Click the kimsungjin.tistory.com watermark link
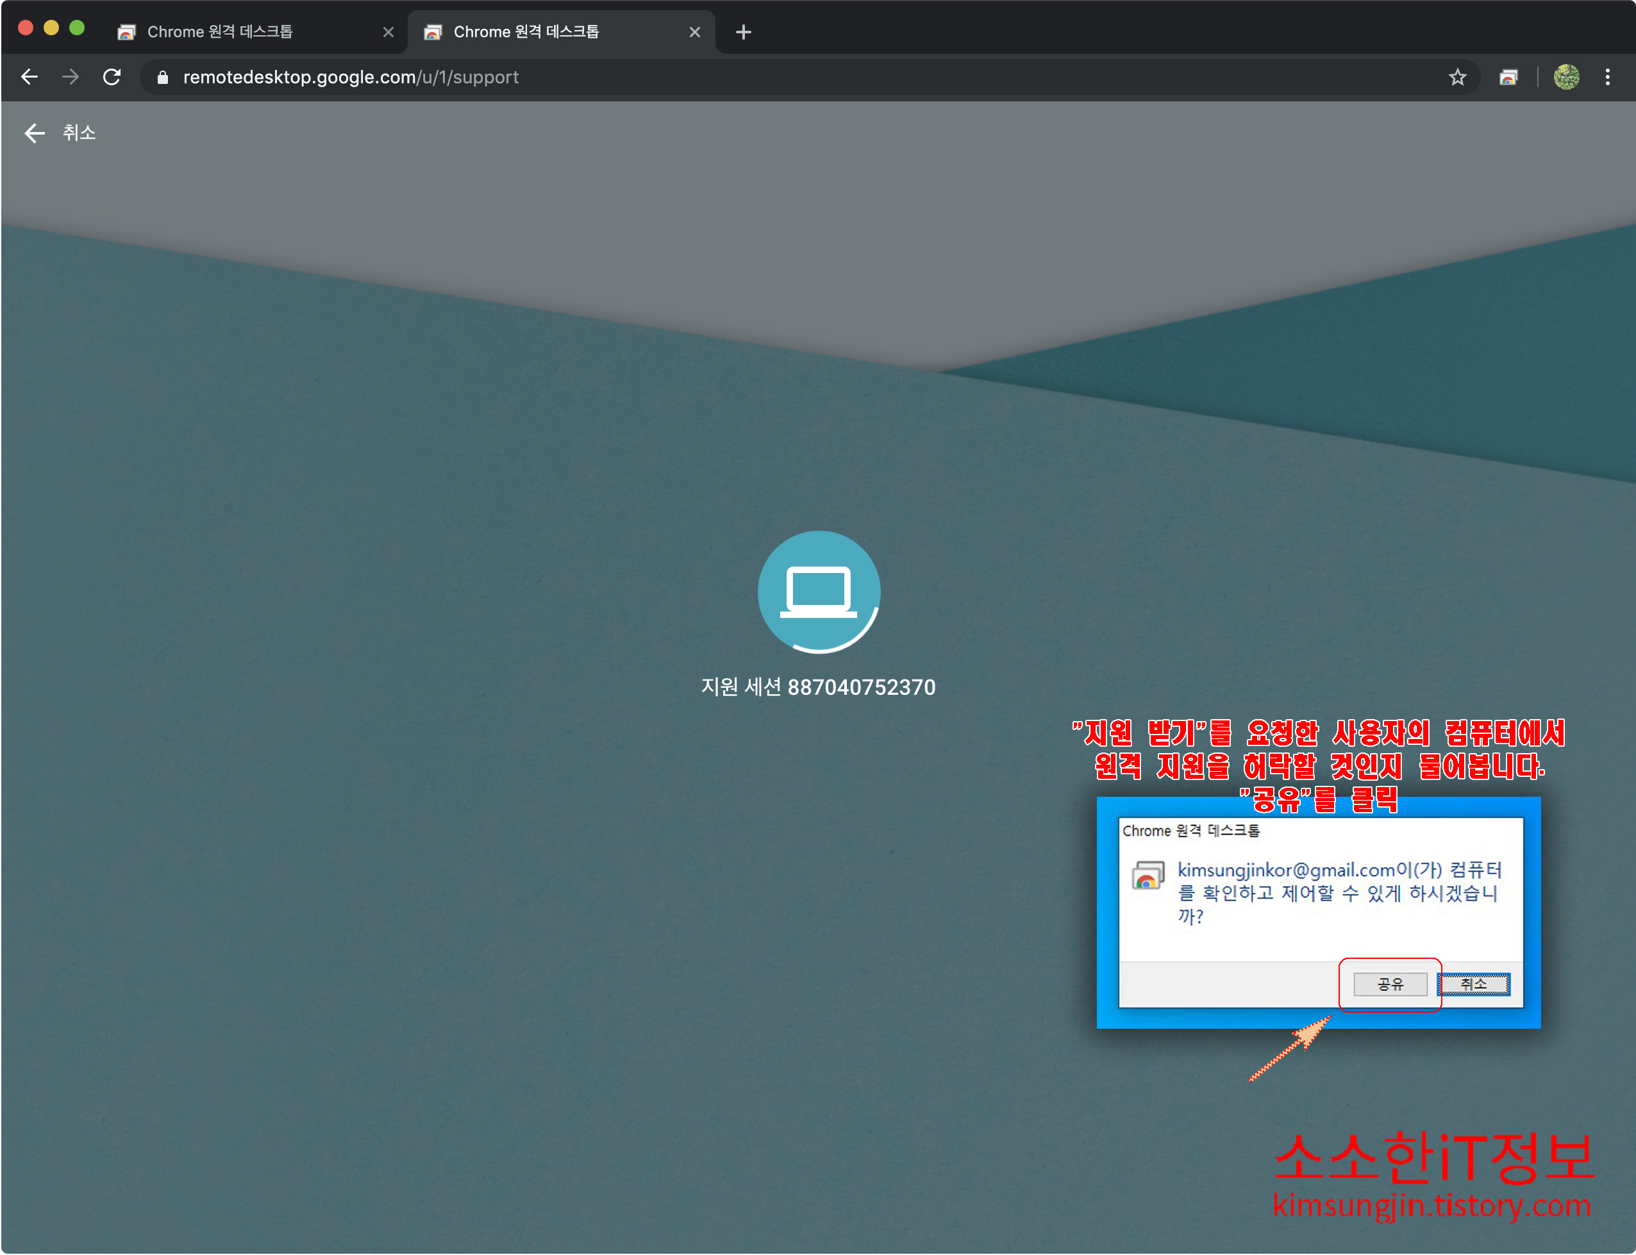This screenshot has width=1636, height=1255. [x=1431, y=1205]
